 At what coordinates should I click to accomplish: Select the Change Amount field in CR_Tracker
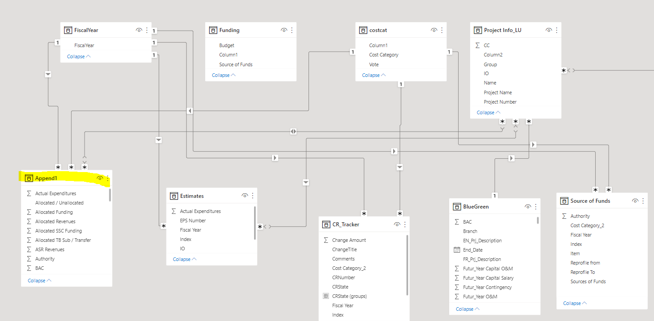(349, 240)
